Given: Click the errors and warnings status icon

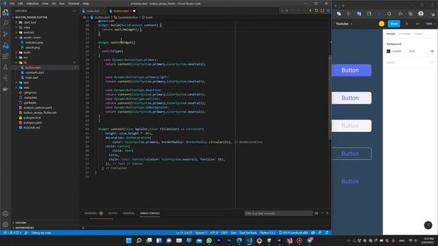Looking at the screenshot, I should 12,232.
